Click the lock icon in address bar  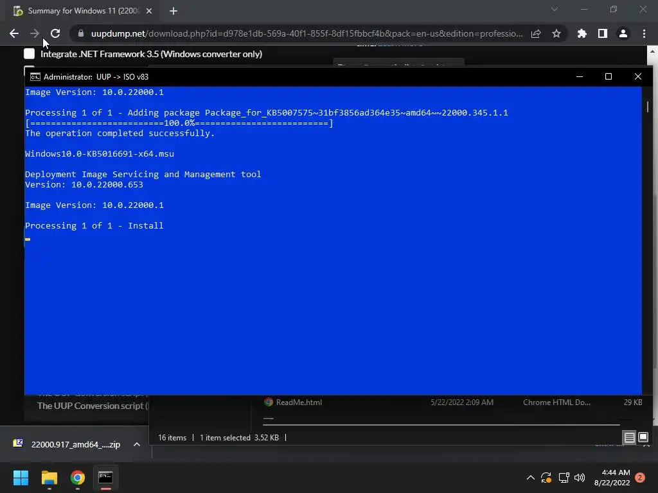(81, 33)
